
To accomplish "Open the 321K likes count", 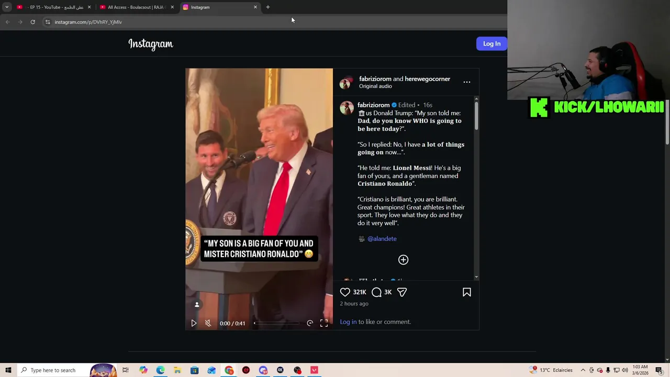I will pos(360,292).
